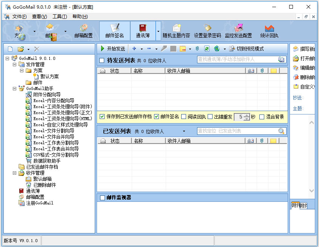Open the 通讯簿 address book toolbar icon
This screenshot has width=319, height=247.
142,30
